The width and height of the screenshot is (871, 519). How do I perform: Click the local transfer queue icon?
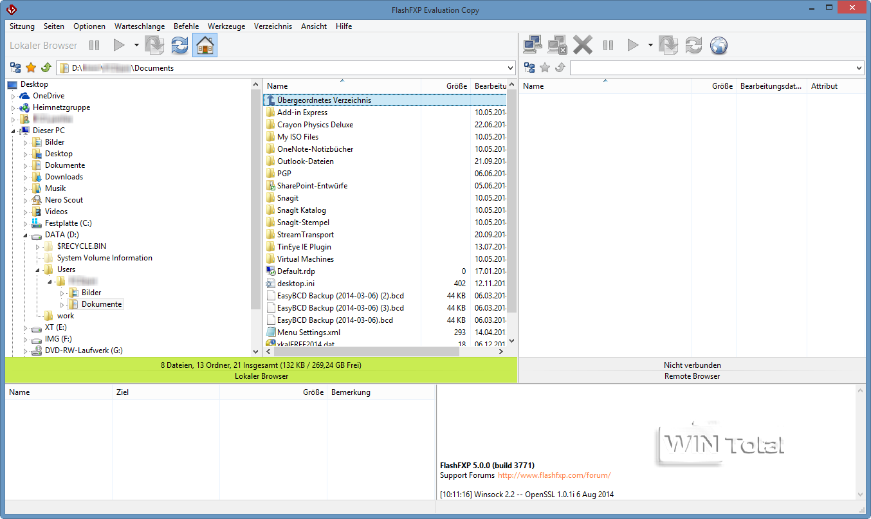coord(155,45)
